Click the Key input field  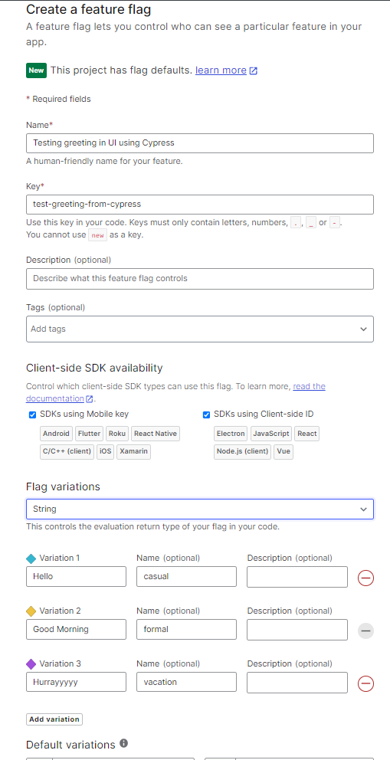(200, 204)
